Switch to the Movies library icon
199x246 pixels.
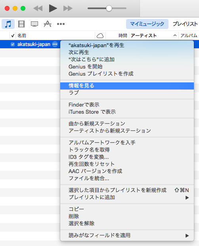(21, 24)
